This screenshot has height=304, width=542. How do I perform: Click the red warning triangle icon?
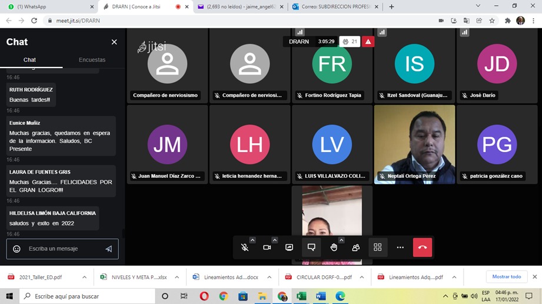point(368,41)
